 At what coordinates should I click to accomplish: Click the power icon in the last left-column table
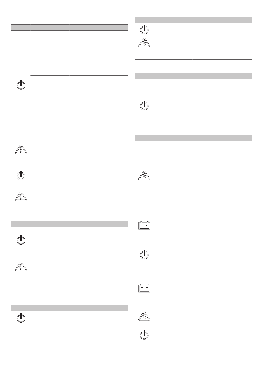point(21,318)
